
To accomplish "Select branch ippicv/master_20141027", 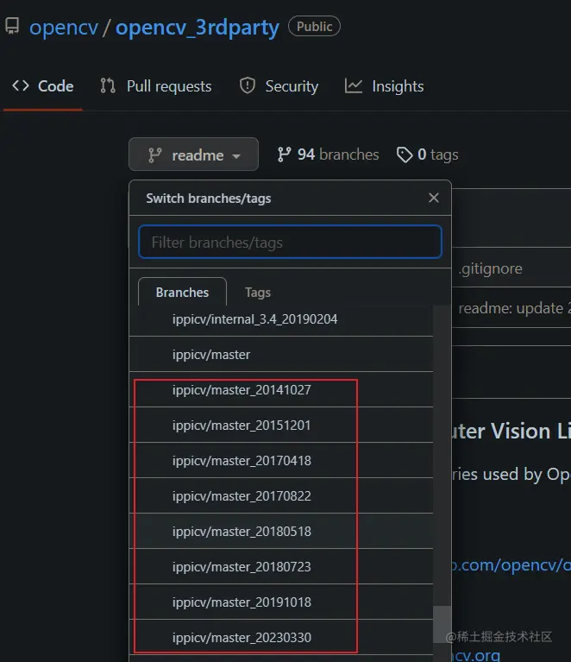I will (x=281, y=389).
